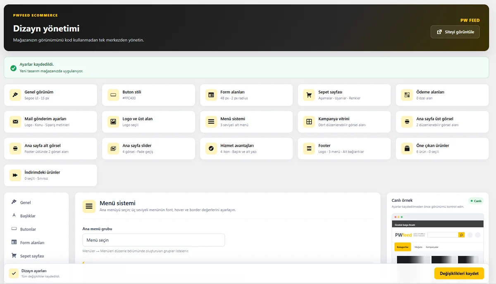Click the preview search magnifier button
This screenshot has height=284, width=496.
click(461, 235)
